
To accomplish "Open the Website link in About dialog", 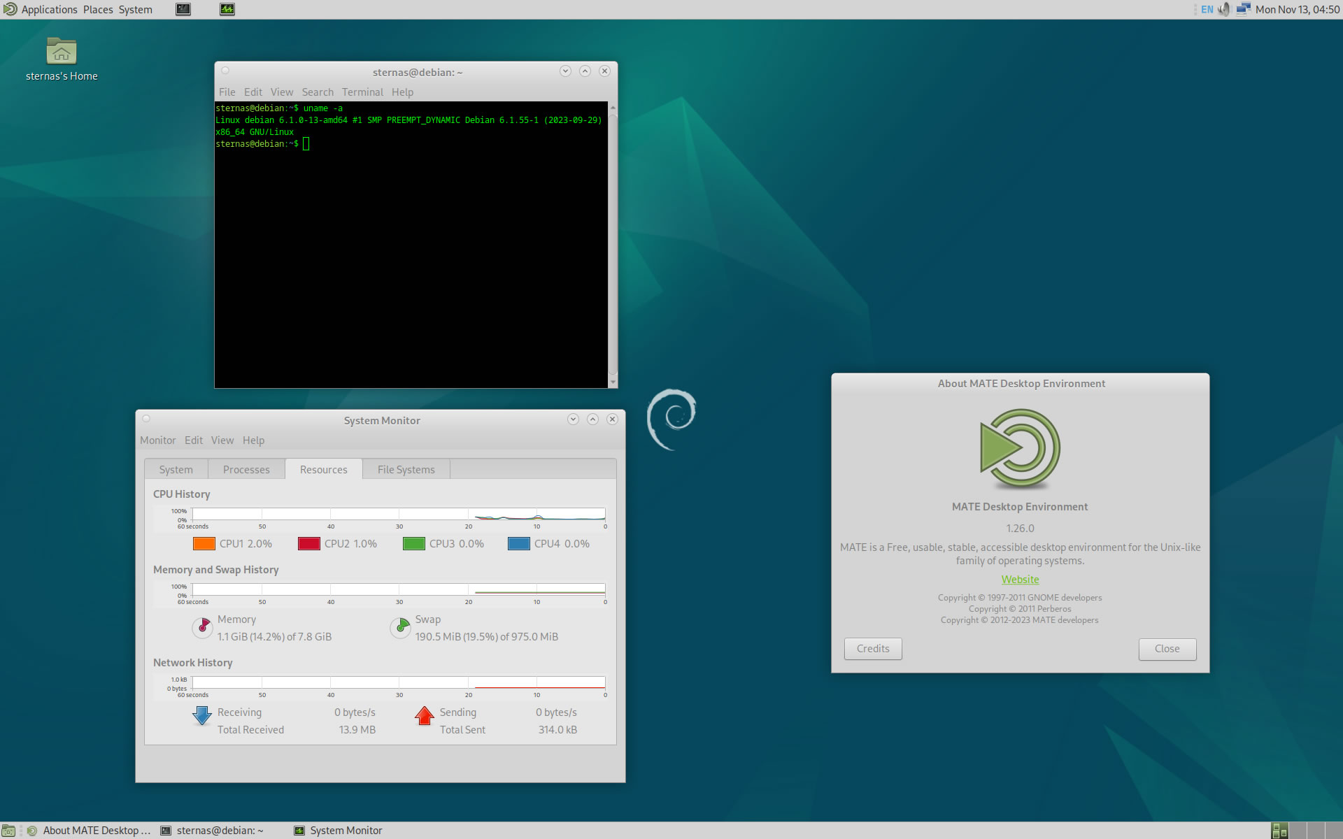I will (x=1020, y=580).
